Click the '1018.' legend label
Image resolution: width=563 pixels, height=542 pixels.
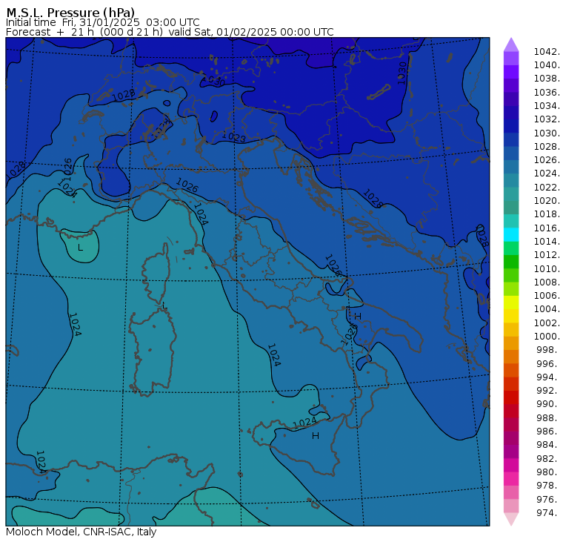[547, 214]
